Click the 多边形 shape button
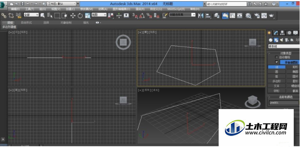Screen dimensions: 300x147 pyautogui.click(x=277, y=81)
